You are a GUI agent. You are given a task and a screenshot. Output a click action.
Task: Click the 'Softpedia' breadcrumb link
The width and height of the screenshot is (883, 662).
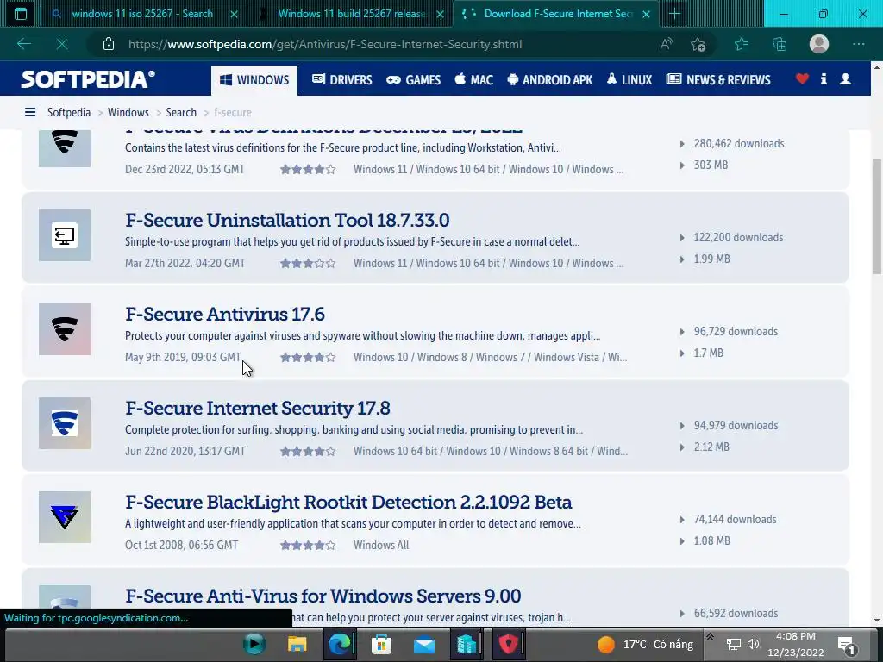[69, 113]
